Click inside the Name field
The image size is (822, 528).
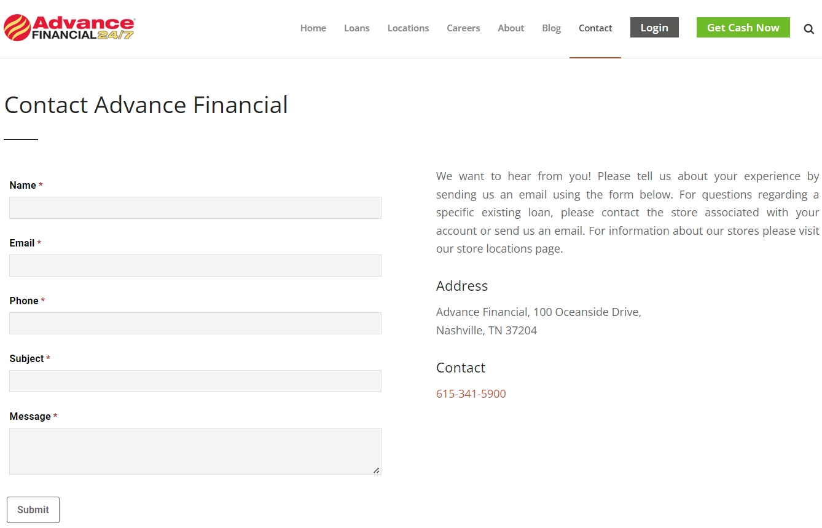tap(195, 208)
